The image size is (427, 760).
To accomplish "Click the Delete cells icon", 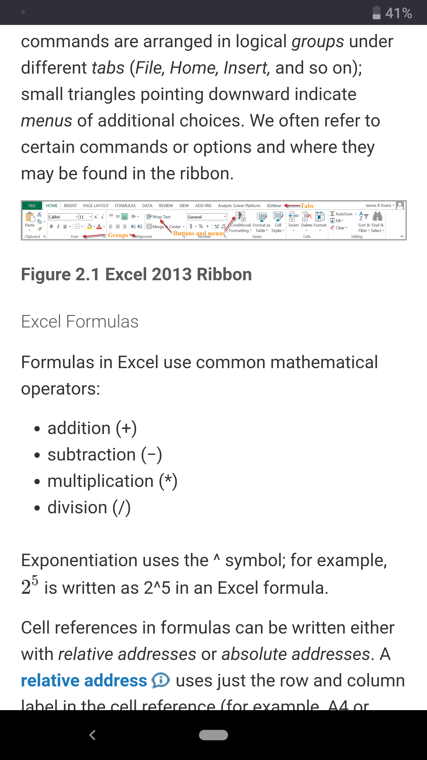I will coord(307,217).
